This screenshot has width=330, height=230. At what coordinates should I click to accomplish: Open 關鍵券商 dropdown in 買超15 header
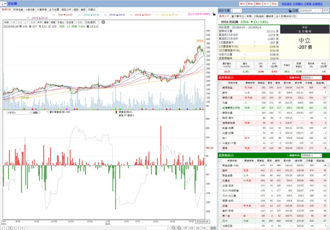[x=311, y=78]
